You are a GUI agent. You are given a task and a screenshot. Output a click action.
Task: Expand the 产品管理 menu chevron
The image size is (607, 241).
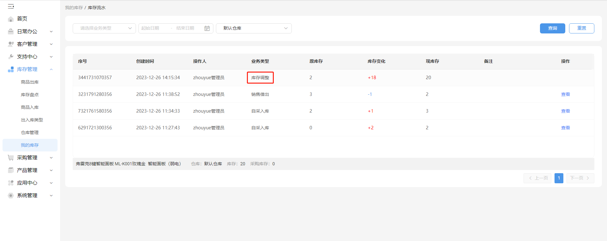pos(51,170)
